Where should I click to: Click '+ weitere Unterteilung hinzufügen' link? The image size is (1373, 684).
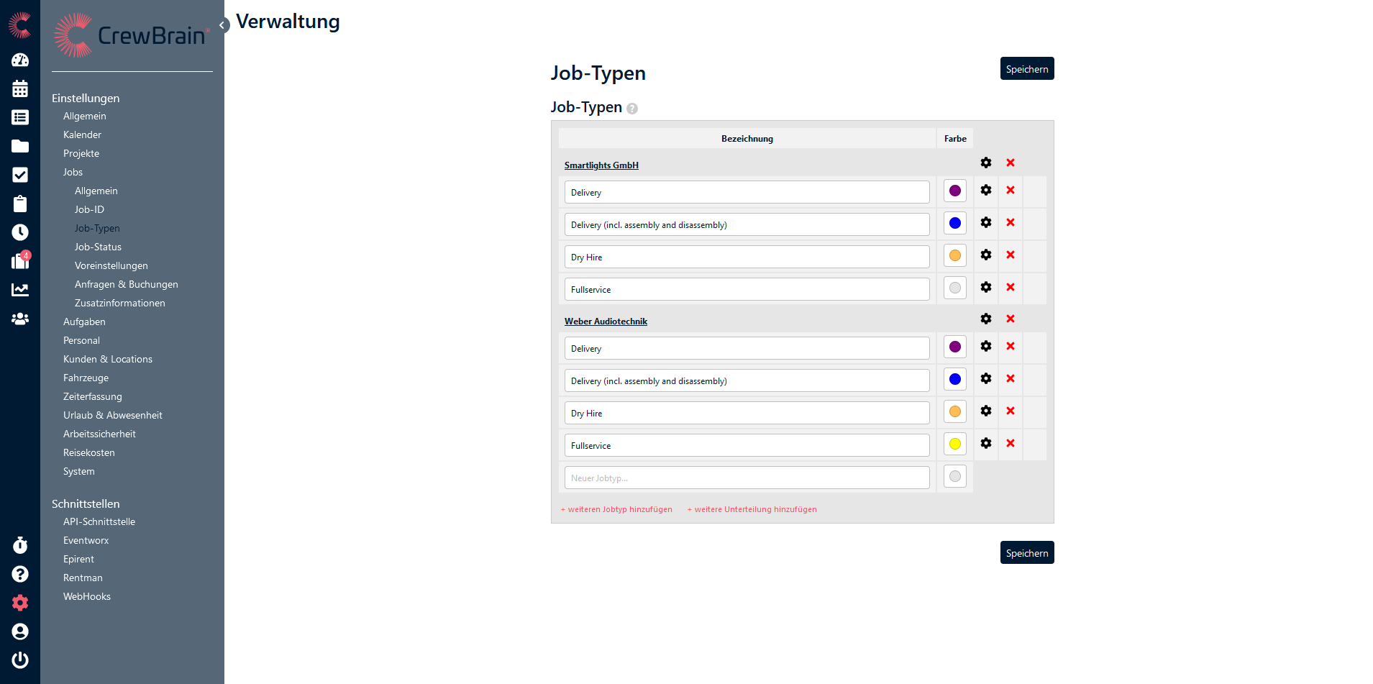pyautogui.click(x=752, y=509)
